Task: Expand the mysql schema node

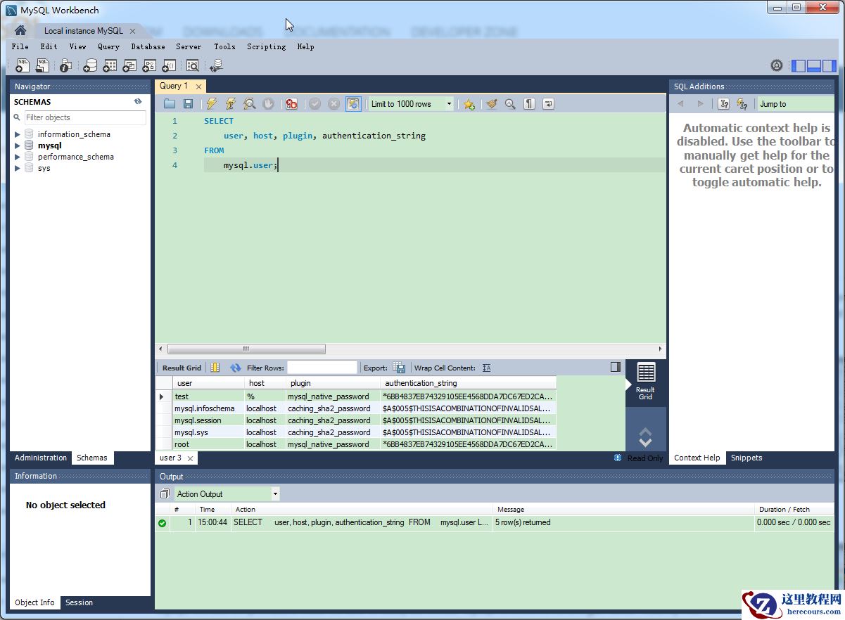Action: coord(18,146)
